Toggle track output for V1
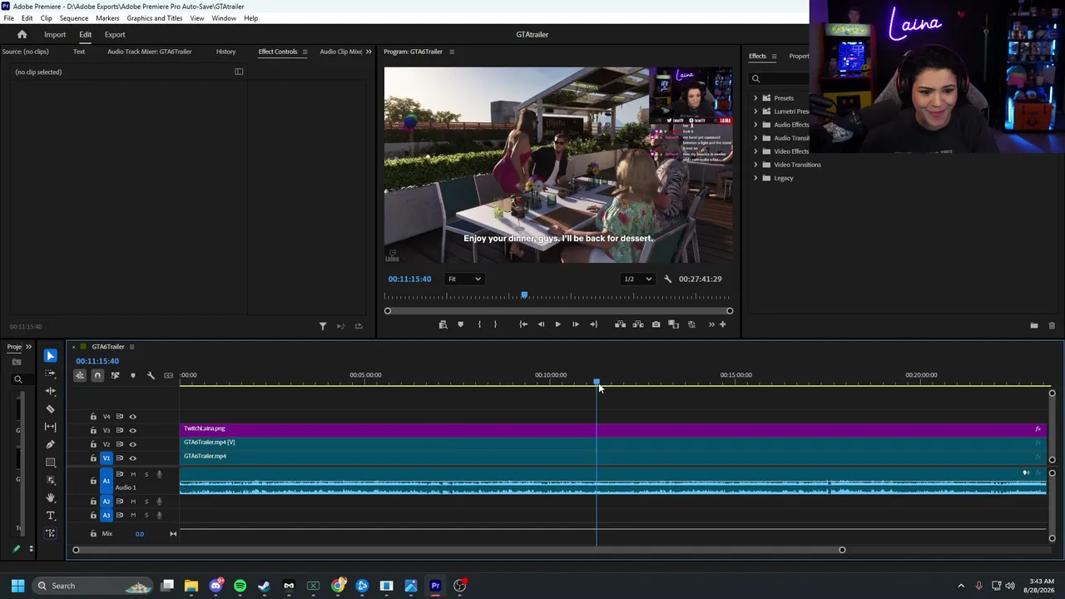Image resolution: width=1065 pixels, height=599 pixels. click(x=132, y=458)
